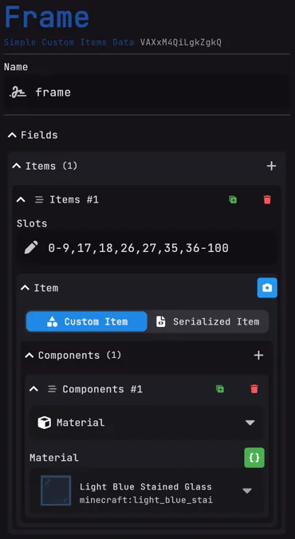Duplicate Items #1 with the green copy icon

(233, 199)
